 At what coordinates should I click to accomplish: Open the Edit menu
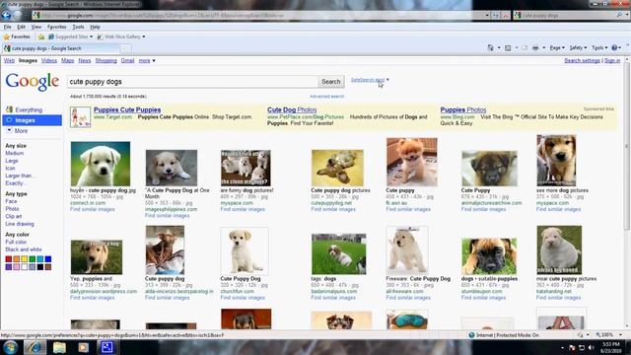22,27
